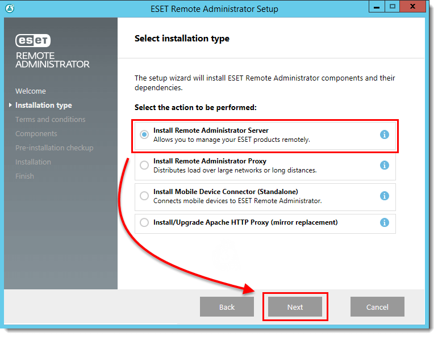The height and width of the screenshot is (337, 438).
Task: Maximize the setup window
Action: pyautogui.click(x=393, y=7)
